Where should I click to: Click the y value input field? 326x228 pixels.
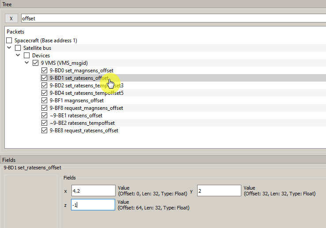219,191
